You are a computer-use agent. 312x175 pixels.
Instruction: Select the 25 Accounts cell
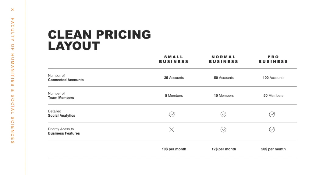(174, 77)
